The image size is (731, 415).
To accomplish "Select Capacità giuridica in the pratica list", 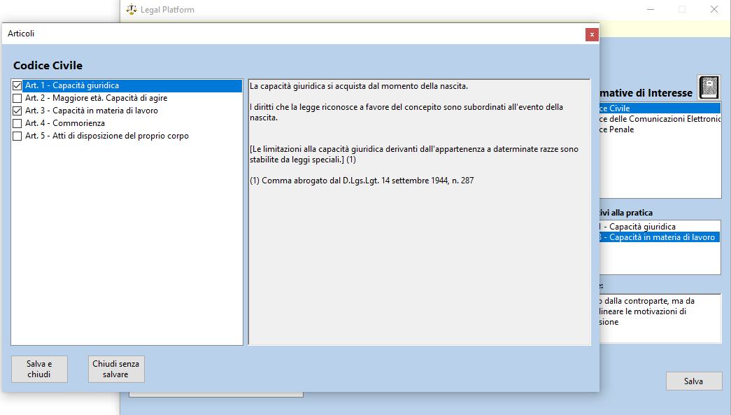I will [640, 227].
